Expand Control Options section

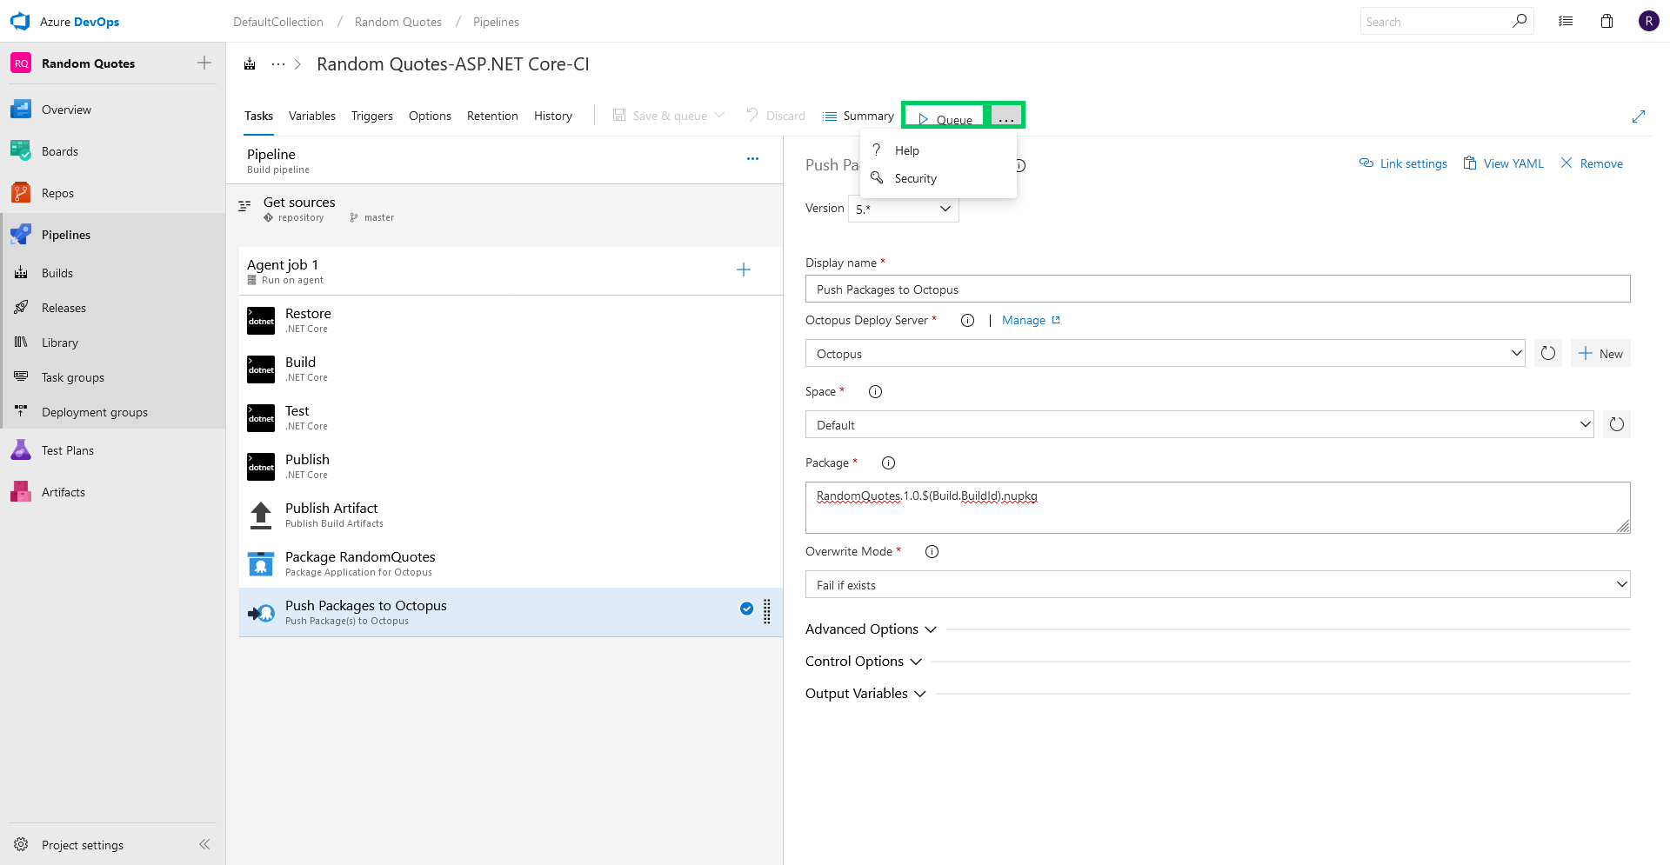pos(863,661)
